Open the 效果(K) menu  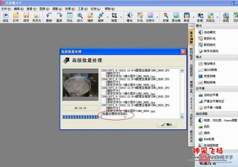point(70,9)
